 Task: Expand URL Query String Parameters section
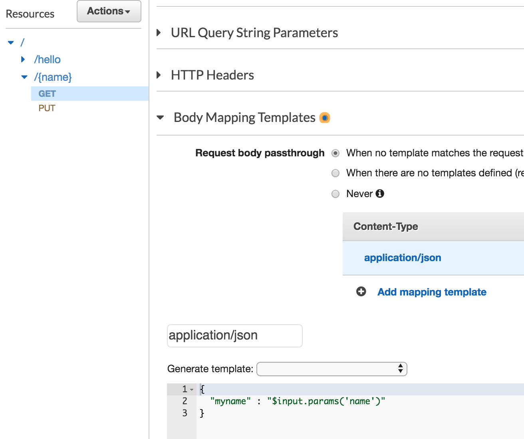tap(159, 33)
